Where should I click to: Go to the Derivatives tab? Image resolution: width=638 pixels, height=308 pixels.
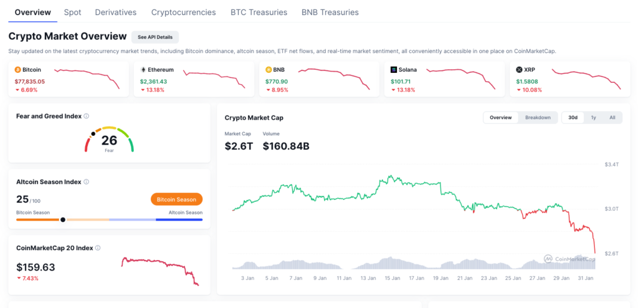pos(116,12)
